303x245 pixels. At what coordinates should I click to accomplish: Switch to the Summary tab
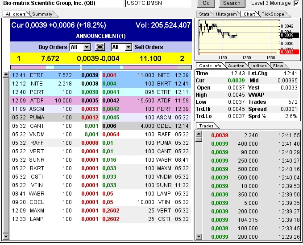tap(42, 14)
